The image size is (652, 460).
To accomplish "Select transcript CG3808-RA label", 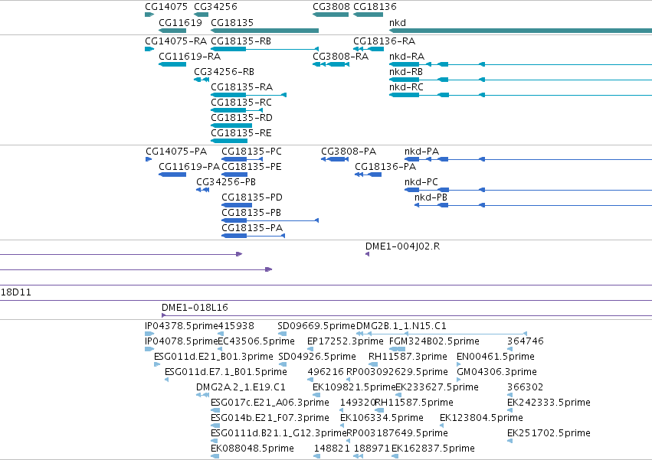I will 340,57.
